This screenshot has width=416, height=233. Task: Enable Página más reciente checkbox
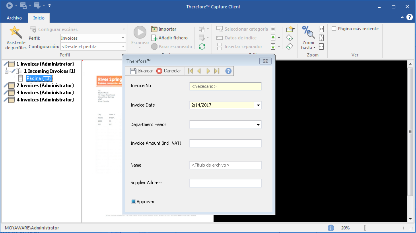coord(334,29)
